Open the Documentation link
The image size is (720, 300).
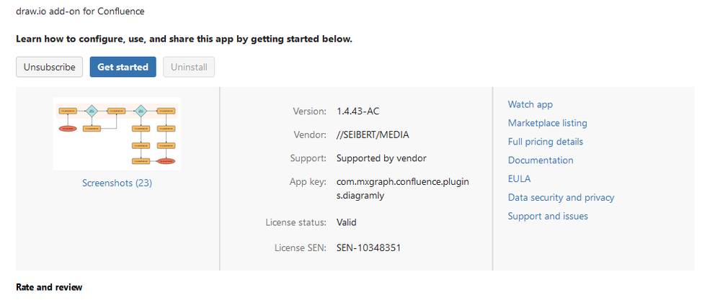541,160
